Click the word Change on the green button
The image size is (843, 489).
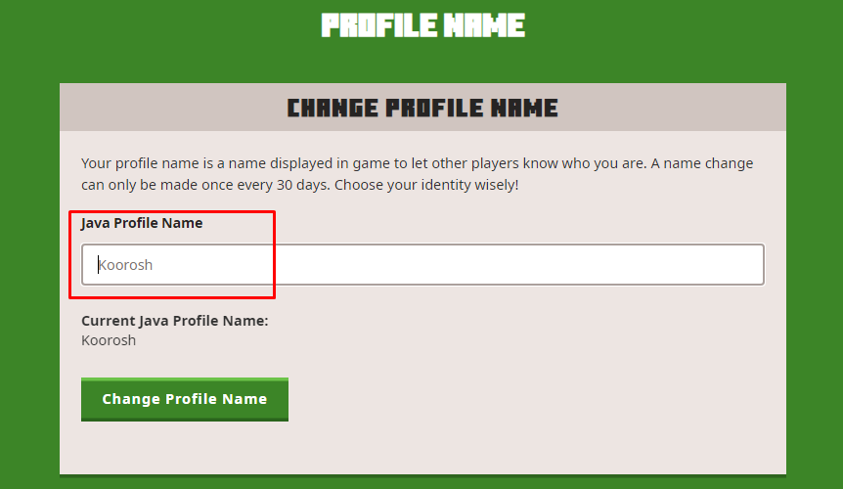pos(131,399)
